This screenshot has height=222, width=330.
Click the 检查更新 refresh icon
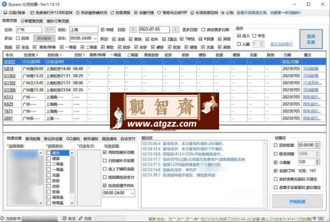click(112, 13)
